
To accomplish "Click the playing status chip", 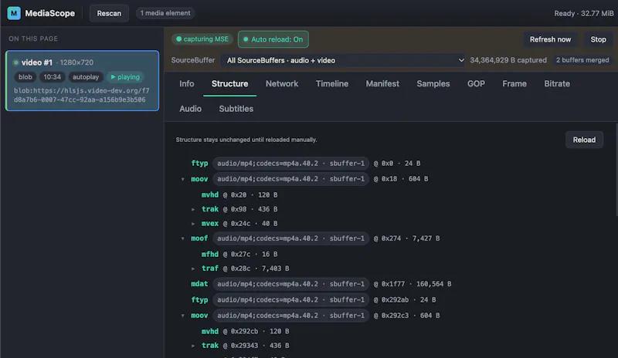I will [125, 77].
